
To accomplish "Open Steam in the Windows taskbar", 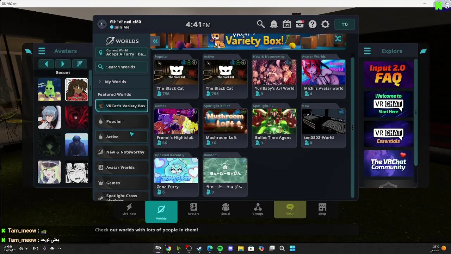I will (x=199, y=248).
